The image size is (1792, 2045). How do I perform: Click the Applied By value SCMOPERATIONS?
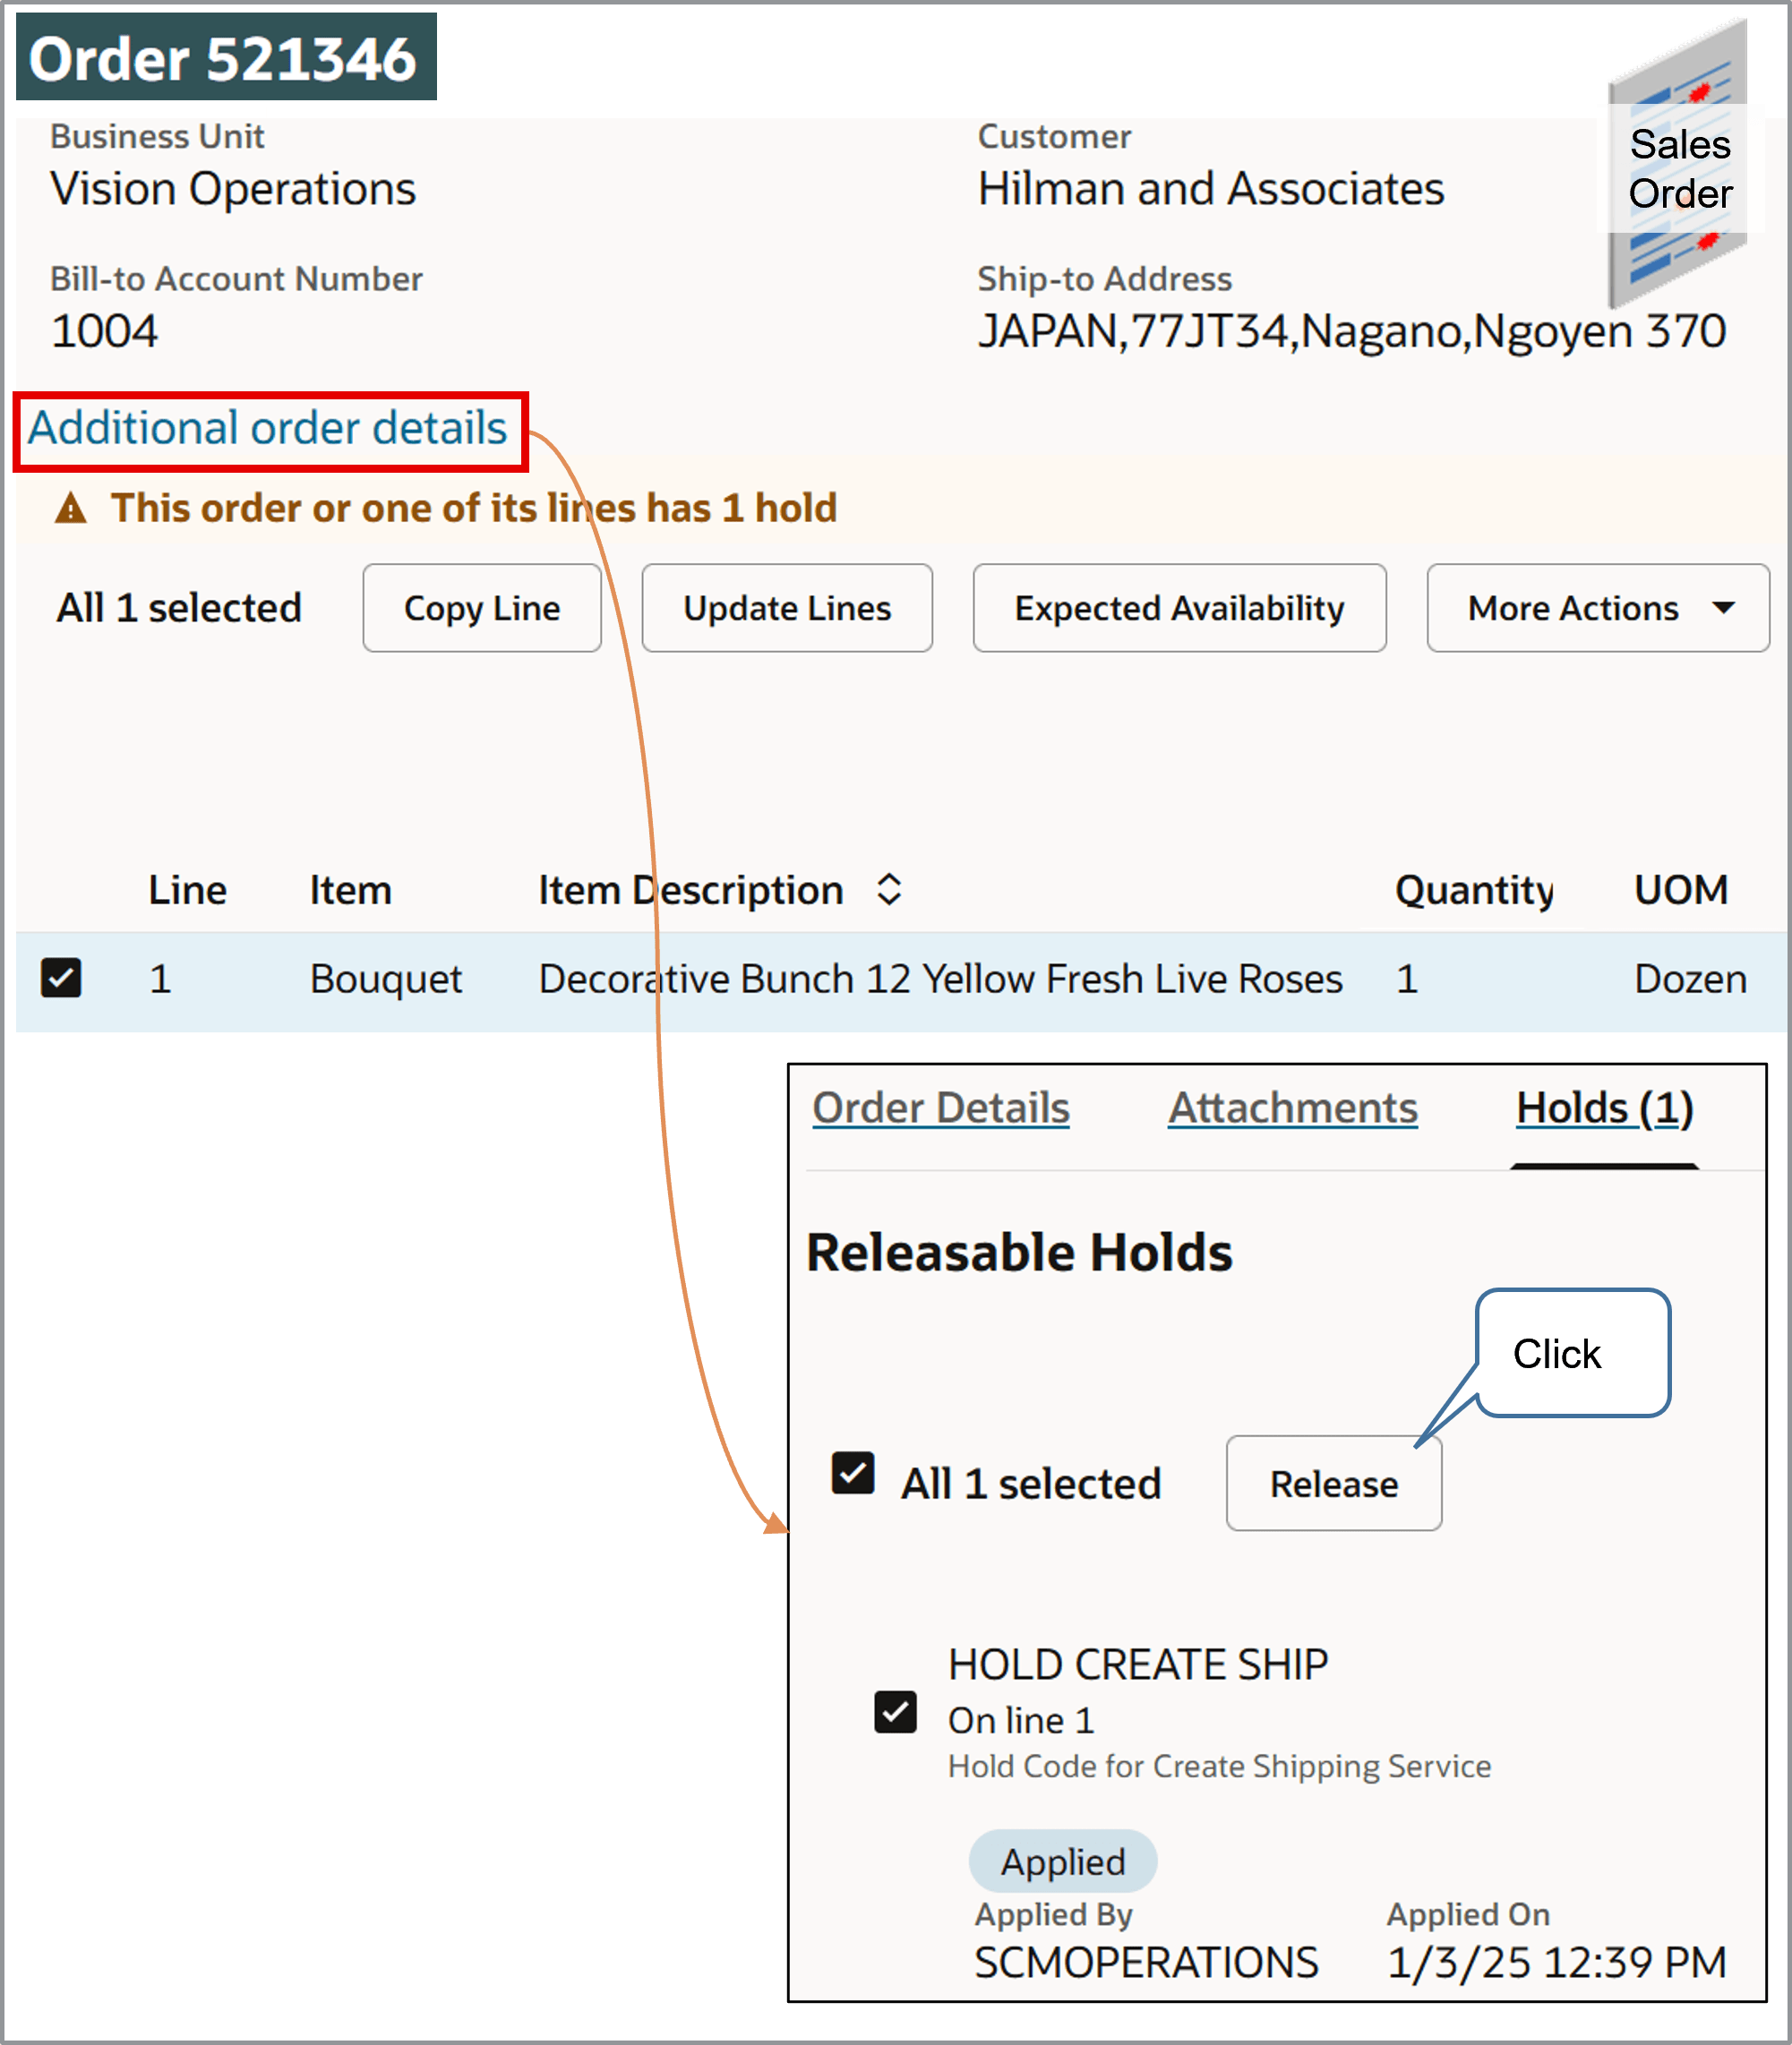click(1146, 1961)
